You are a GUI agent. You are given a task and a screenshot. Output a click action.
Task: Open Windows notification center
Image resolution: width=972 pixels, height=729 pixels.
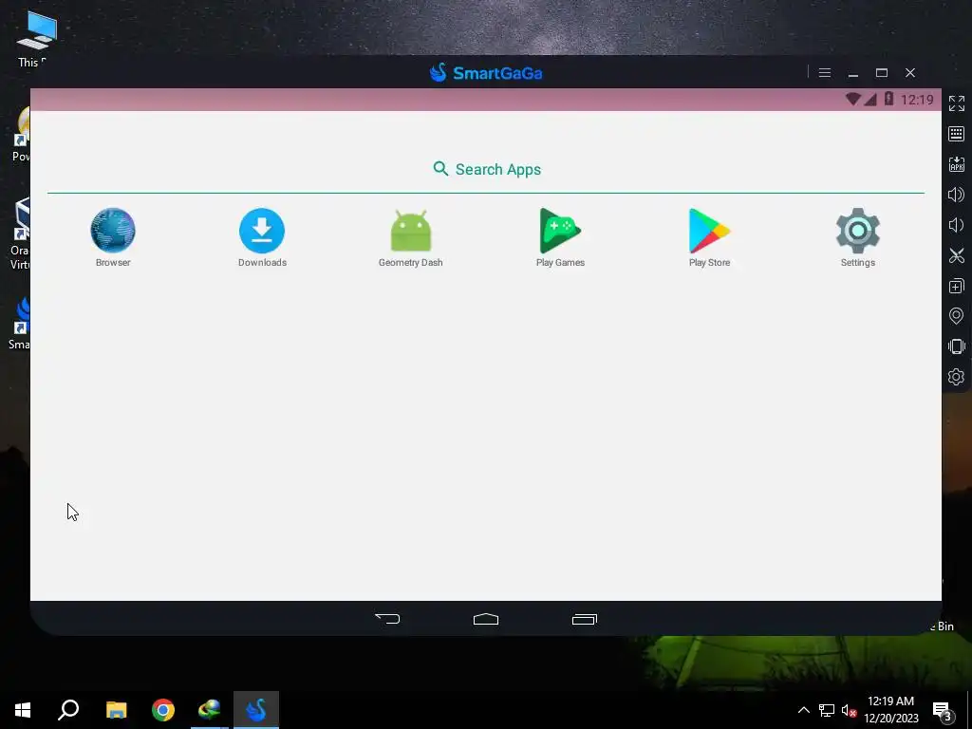coord(943,710)
